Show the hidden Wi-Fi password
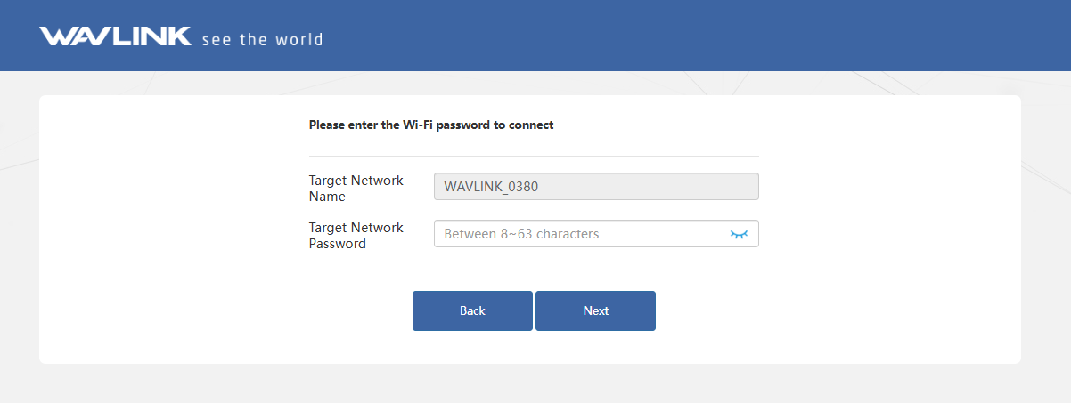The image size is (1071, 403). click(739, 234)
